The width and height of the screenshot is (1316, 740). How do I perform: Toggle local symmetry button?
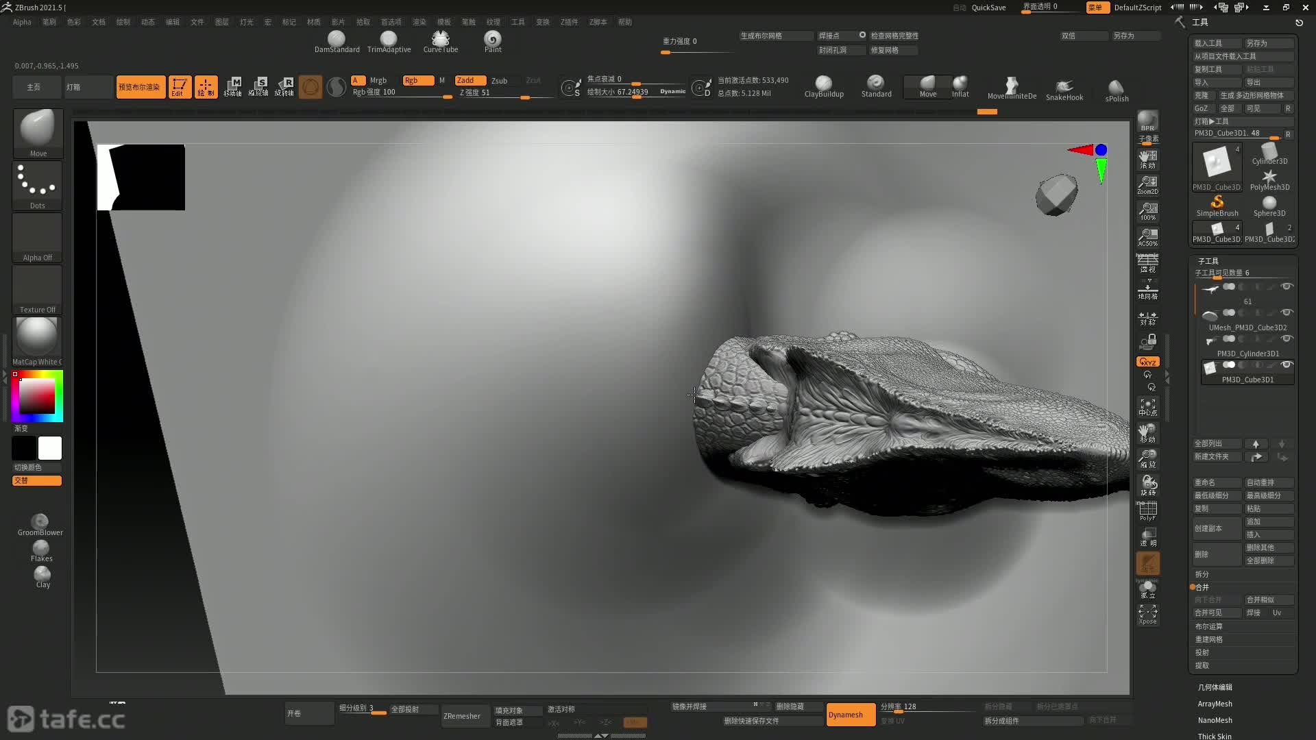[1147, 319]
